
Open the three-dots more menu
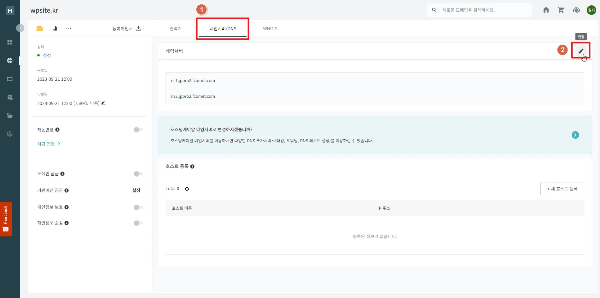pos(69,28)
